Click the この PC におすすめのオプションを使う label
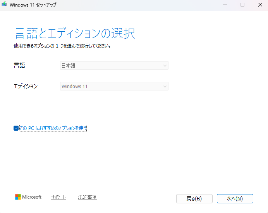This screenshot has height=213, width=268. pyautogui.click(x=53, y=128)
